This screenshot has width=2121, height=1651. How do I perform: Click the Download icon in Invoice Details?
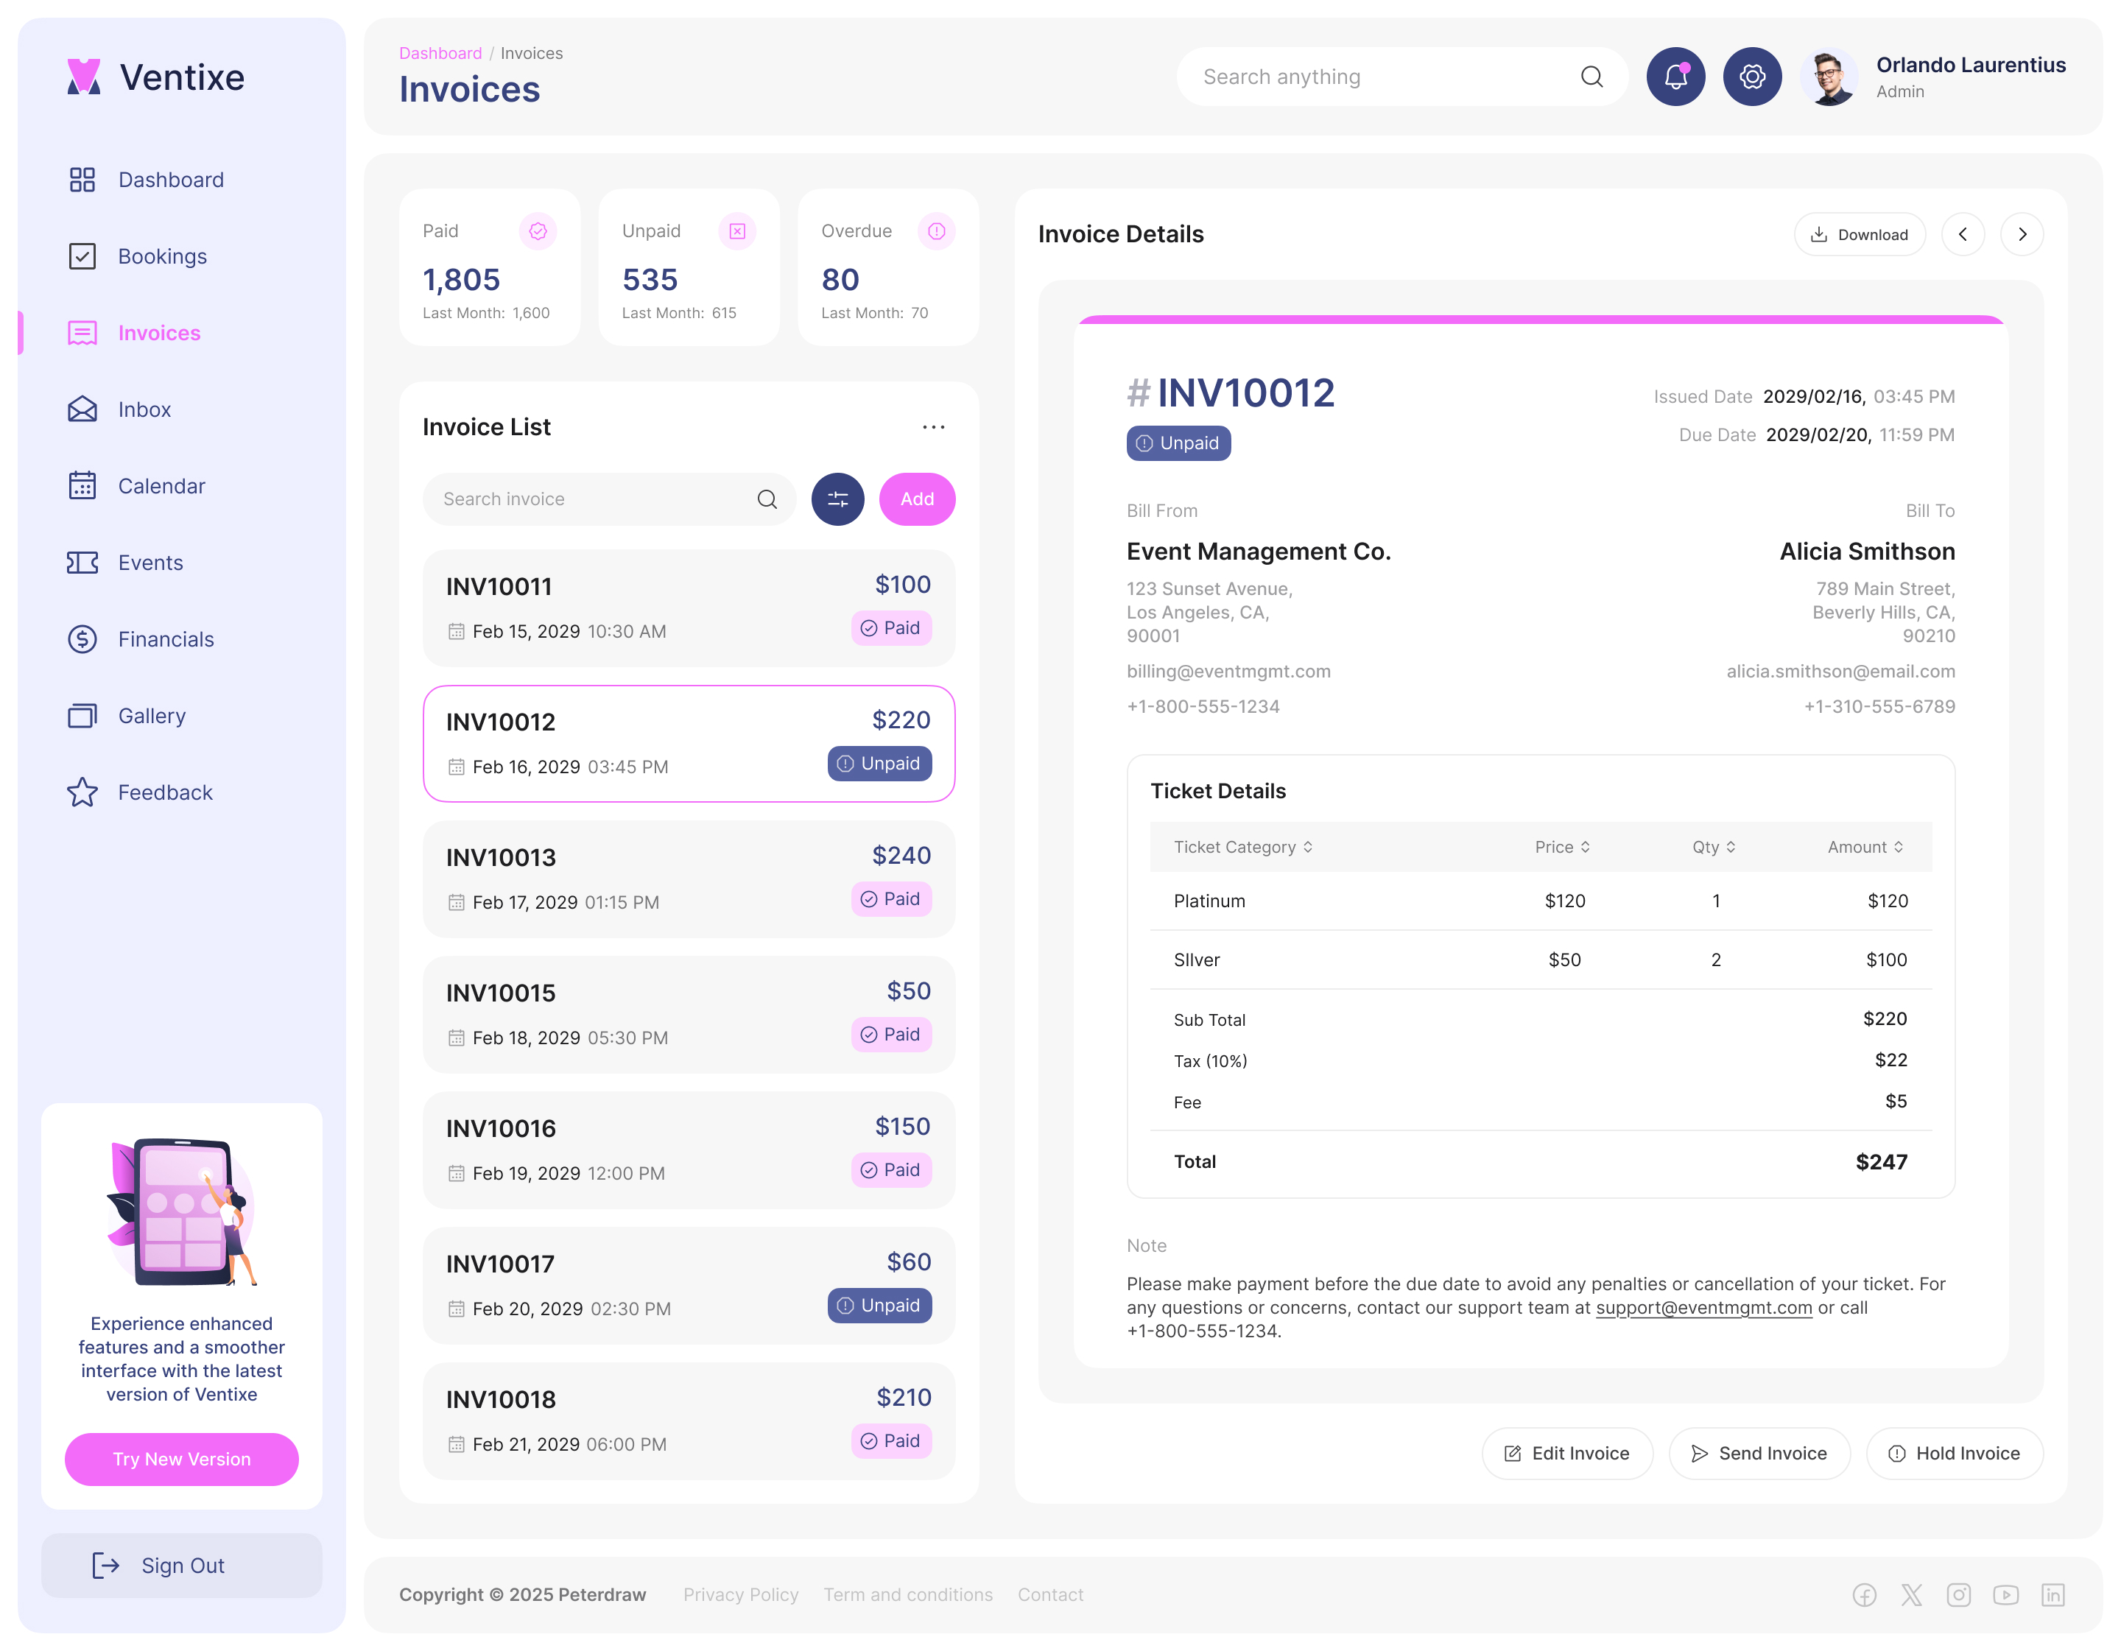point(1820,234)
